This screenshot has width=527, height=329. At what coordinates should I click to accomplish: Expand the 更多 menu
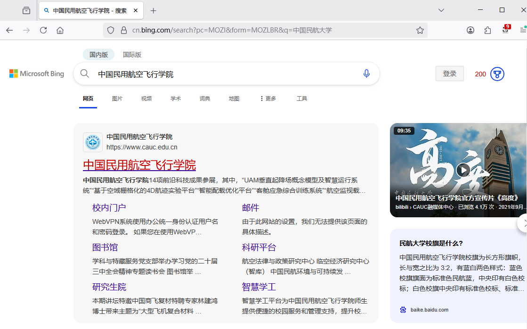click(268, 99)
